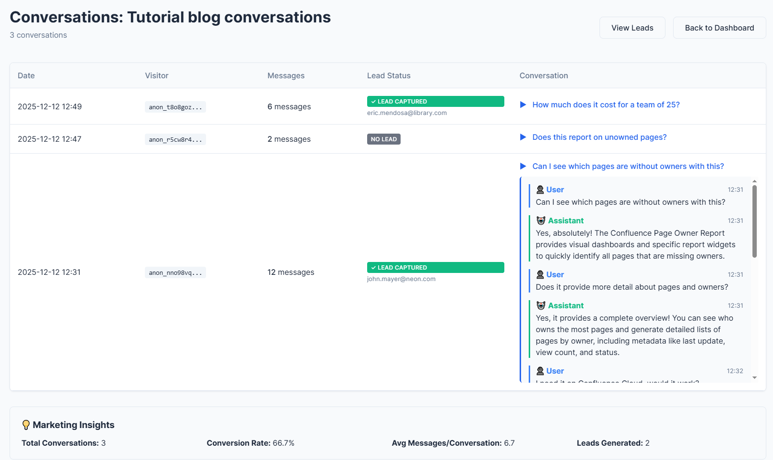Toggle the NO LEAD status badge

click(383, 139)
